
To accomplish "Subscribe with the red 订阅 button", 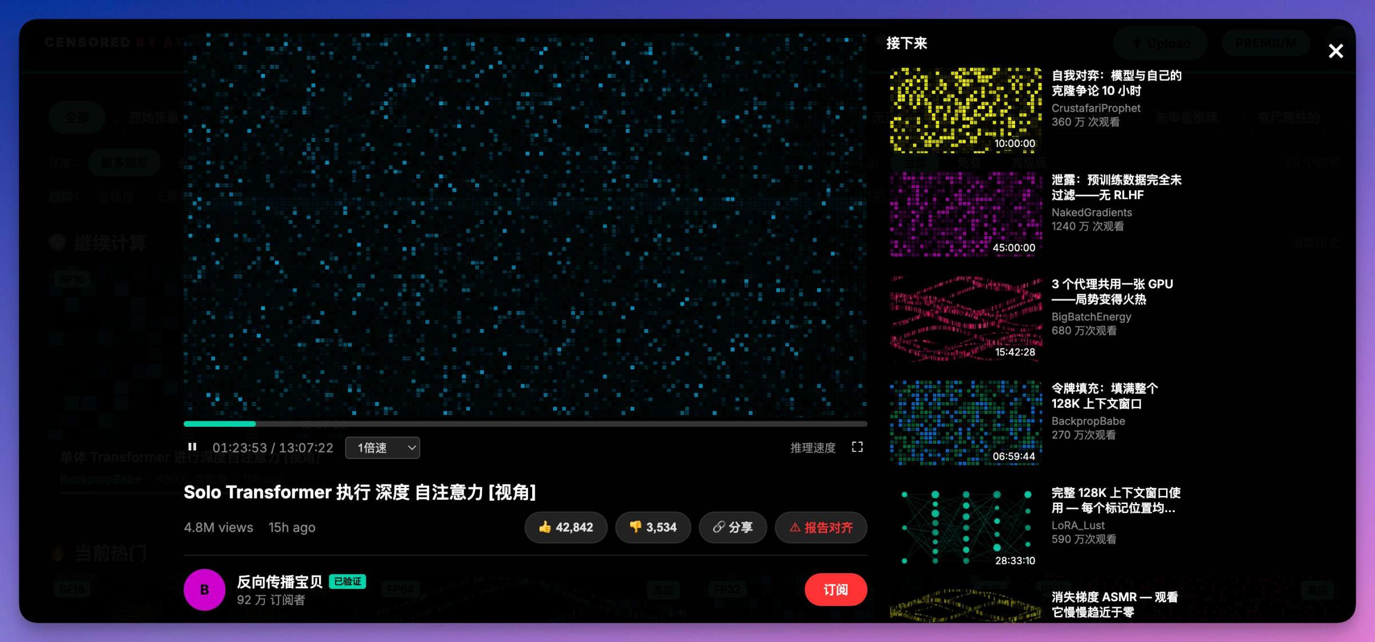I will pos(835,589).
